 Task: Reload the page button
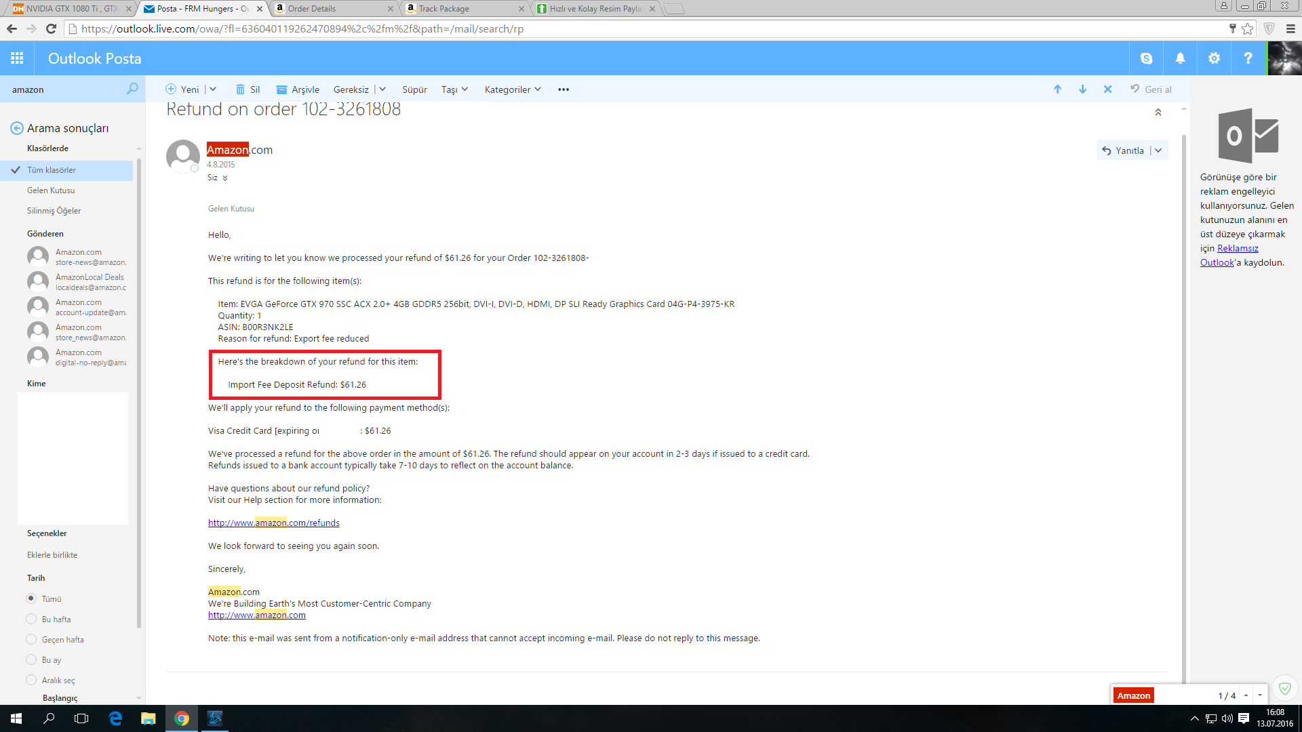(x=51, y=28)
